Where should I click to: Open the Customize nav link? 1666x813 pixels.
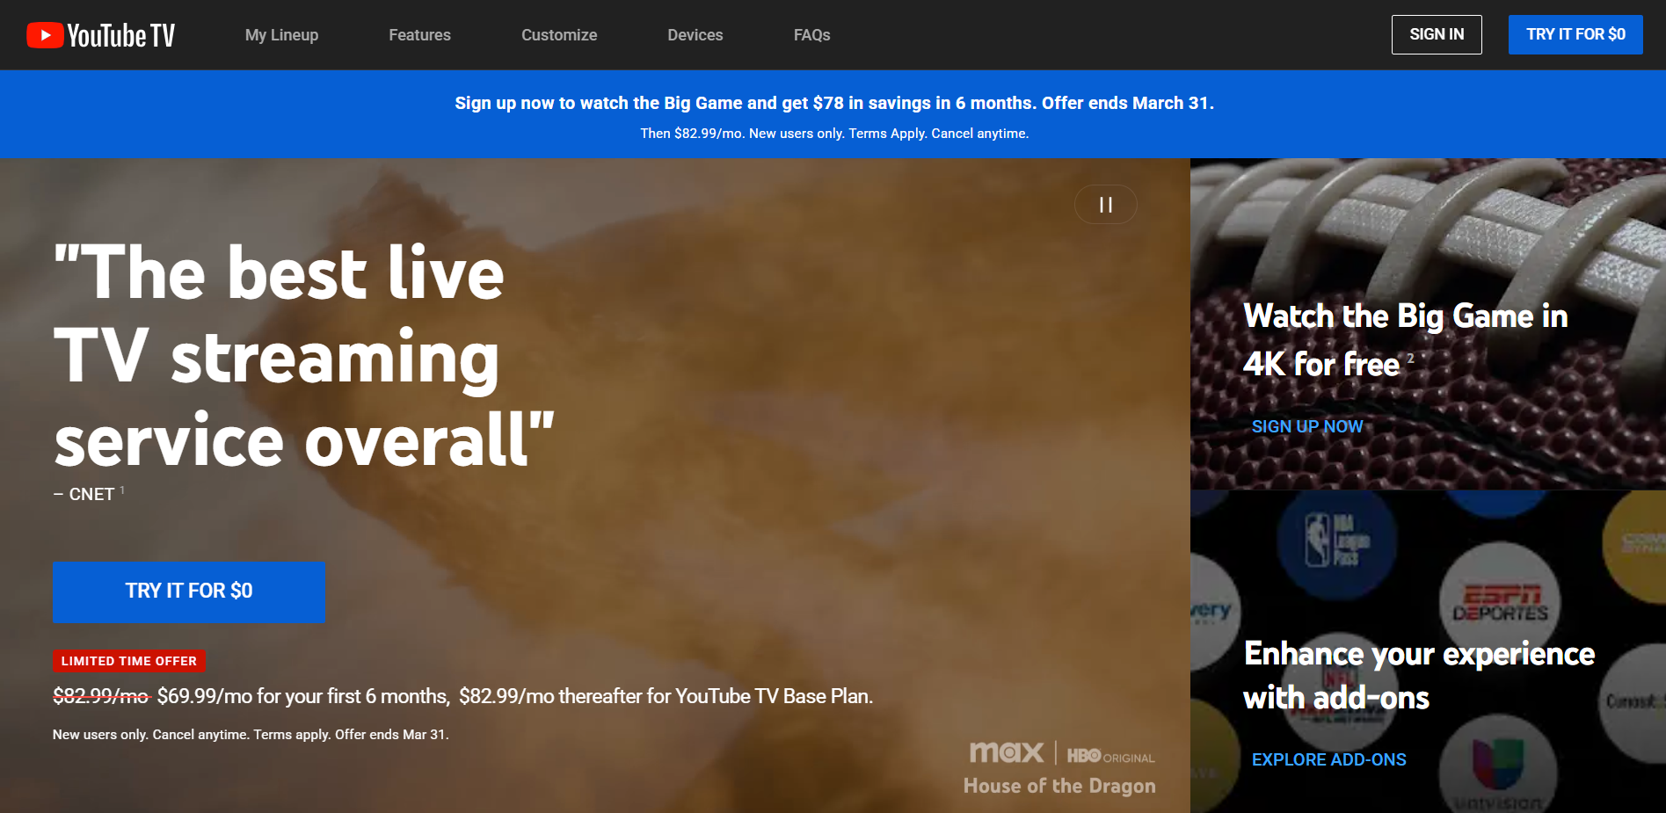559,35
